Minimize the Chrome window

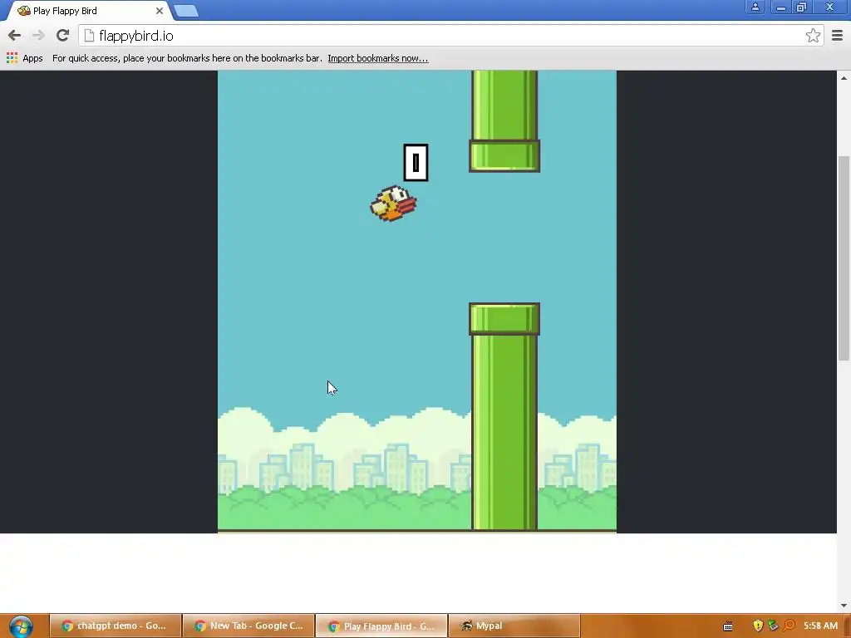point(780,7)
